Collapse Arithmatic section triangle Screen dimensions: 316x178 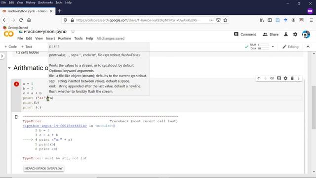9,68
